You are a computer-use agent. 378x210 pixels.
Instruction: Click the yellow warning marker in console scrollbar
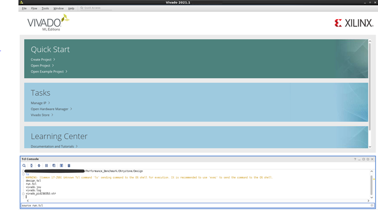pos(373,179)
